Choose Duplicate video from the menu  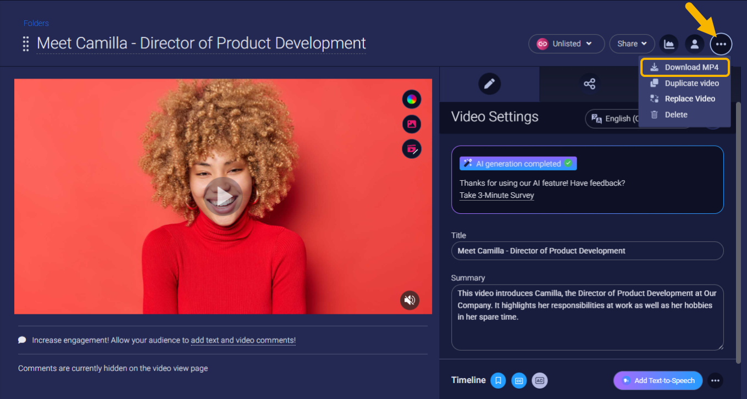click(x=685, y=84)
